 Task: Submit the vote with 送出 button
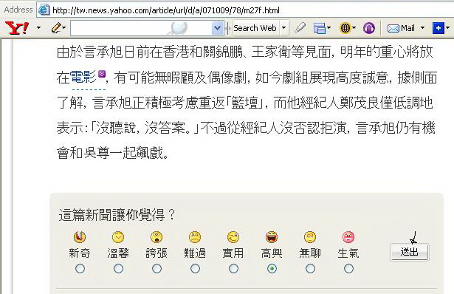click(x=409, y=252)
